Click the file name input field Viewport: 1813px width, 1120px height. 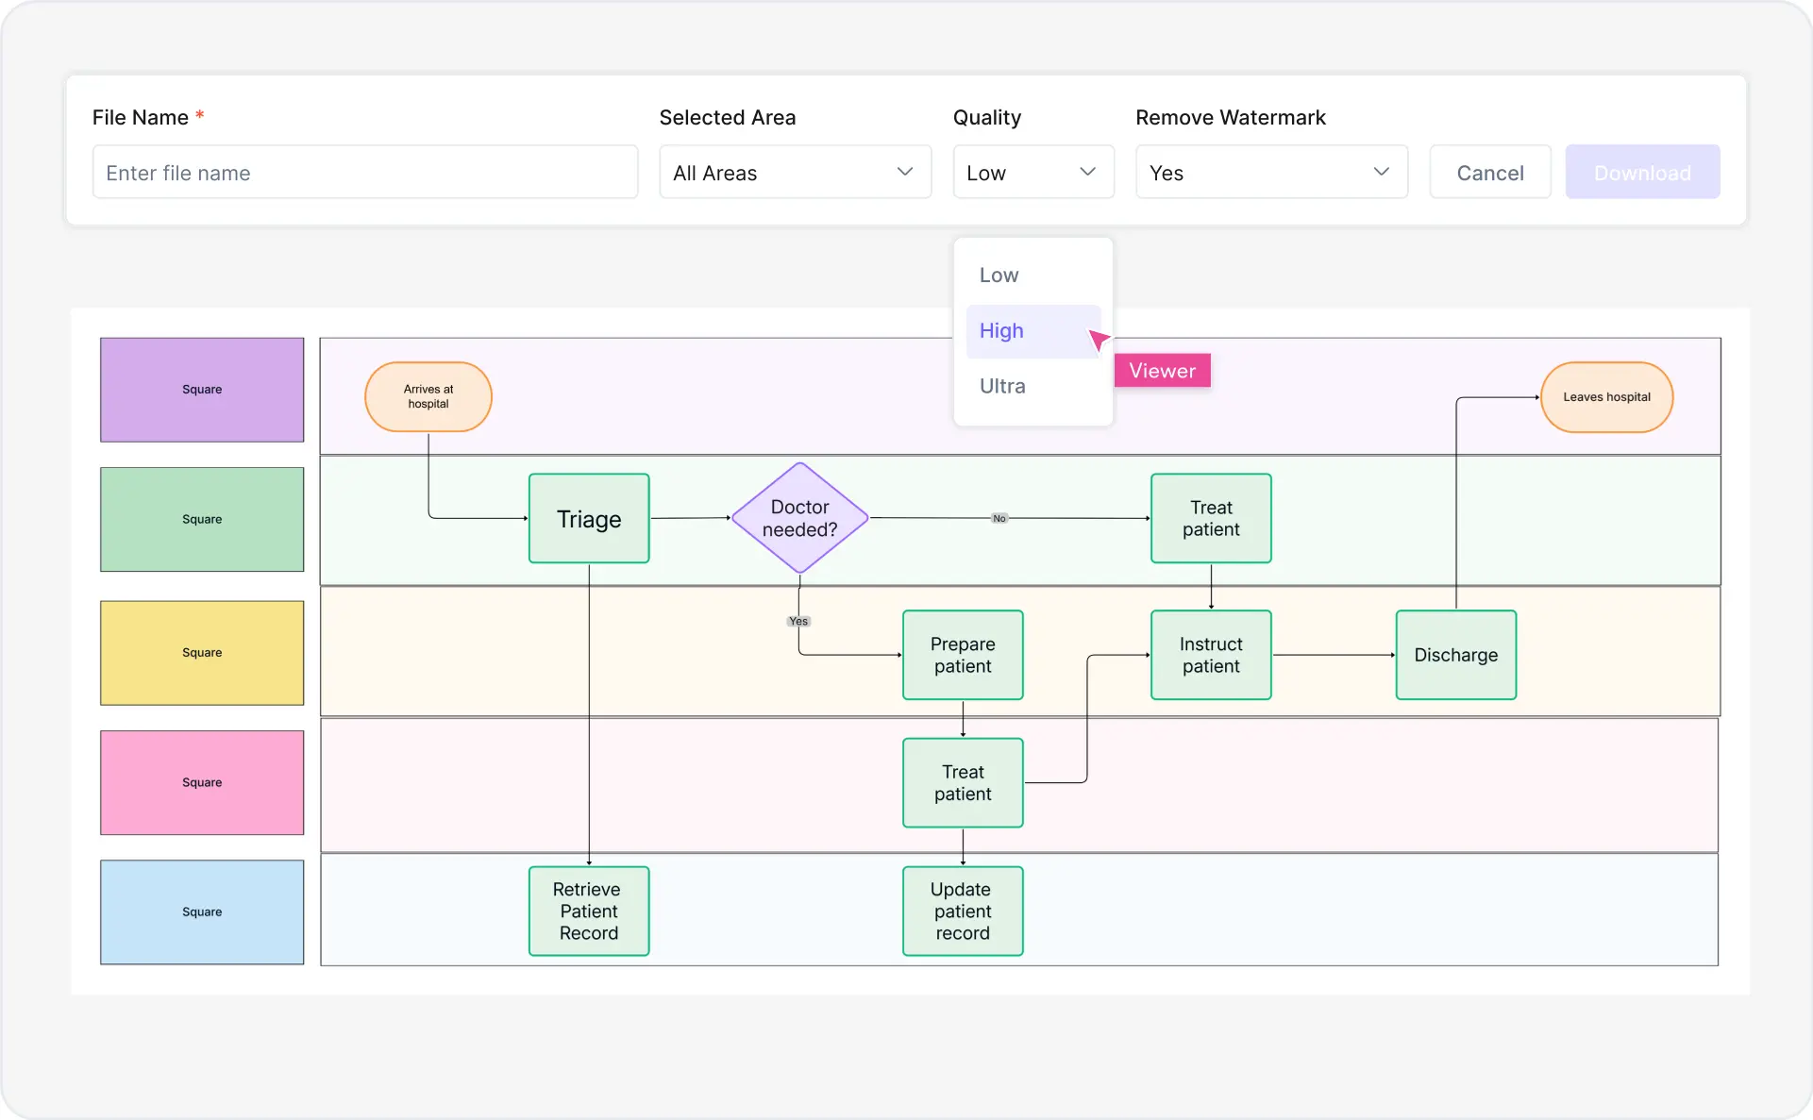tap(364, 172)
